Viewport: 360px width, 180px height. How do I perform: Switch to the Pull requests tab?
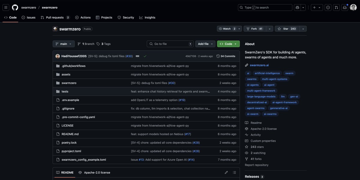55,17
